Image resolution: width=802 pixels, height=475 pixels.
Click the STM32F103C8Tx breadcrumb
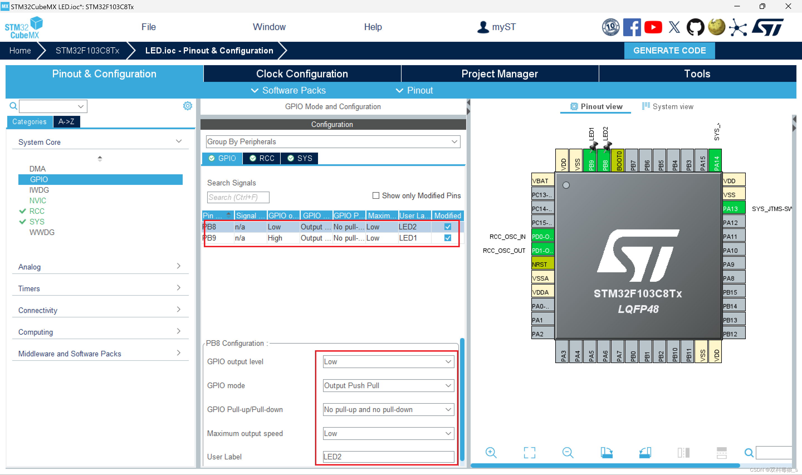(87, 50)
